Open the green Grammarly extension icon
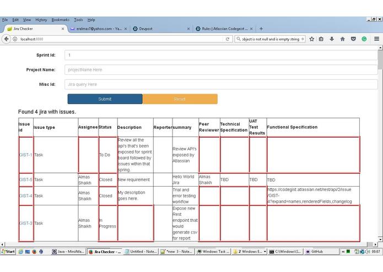The width and height of the screenshot is (383, 272). point(364,39)
